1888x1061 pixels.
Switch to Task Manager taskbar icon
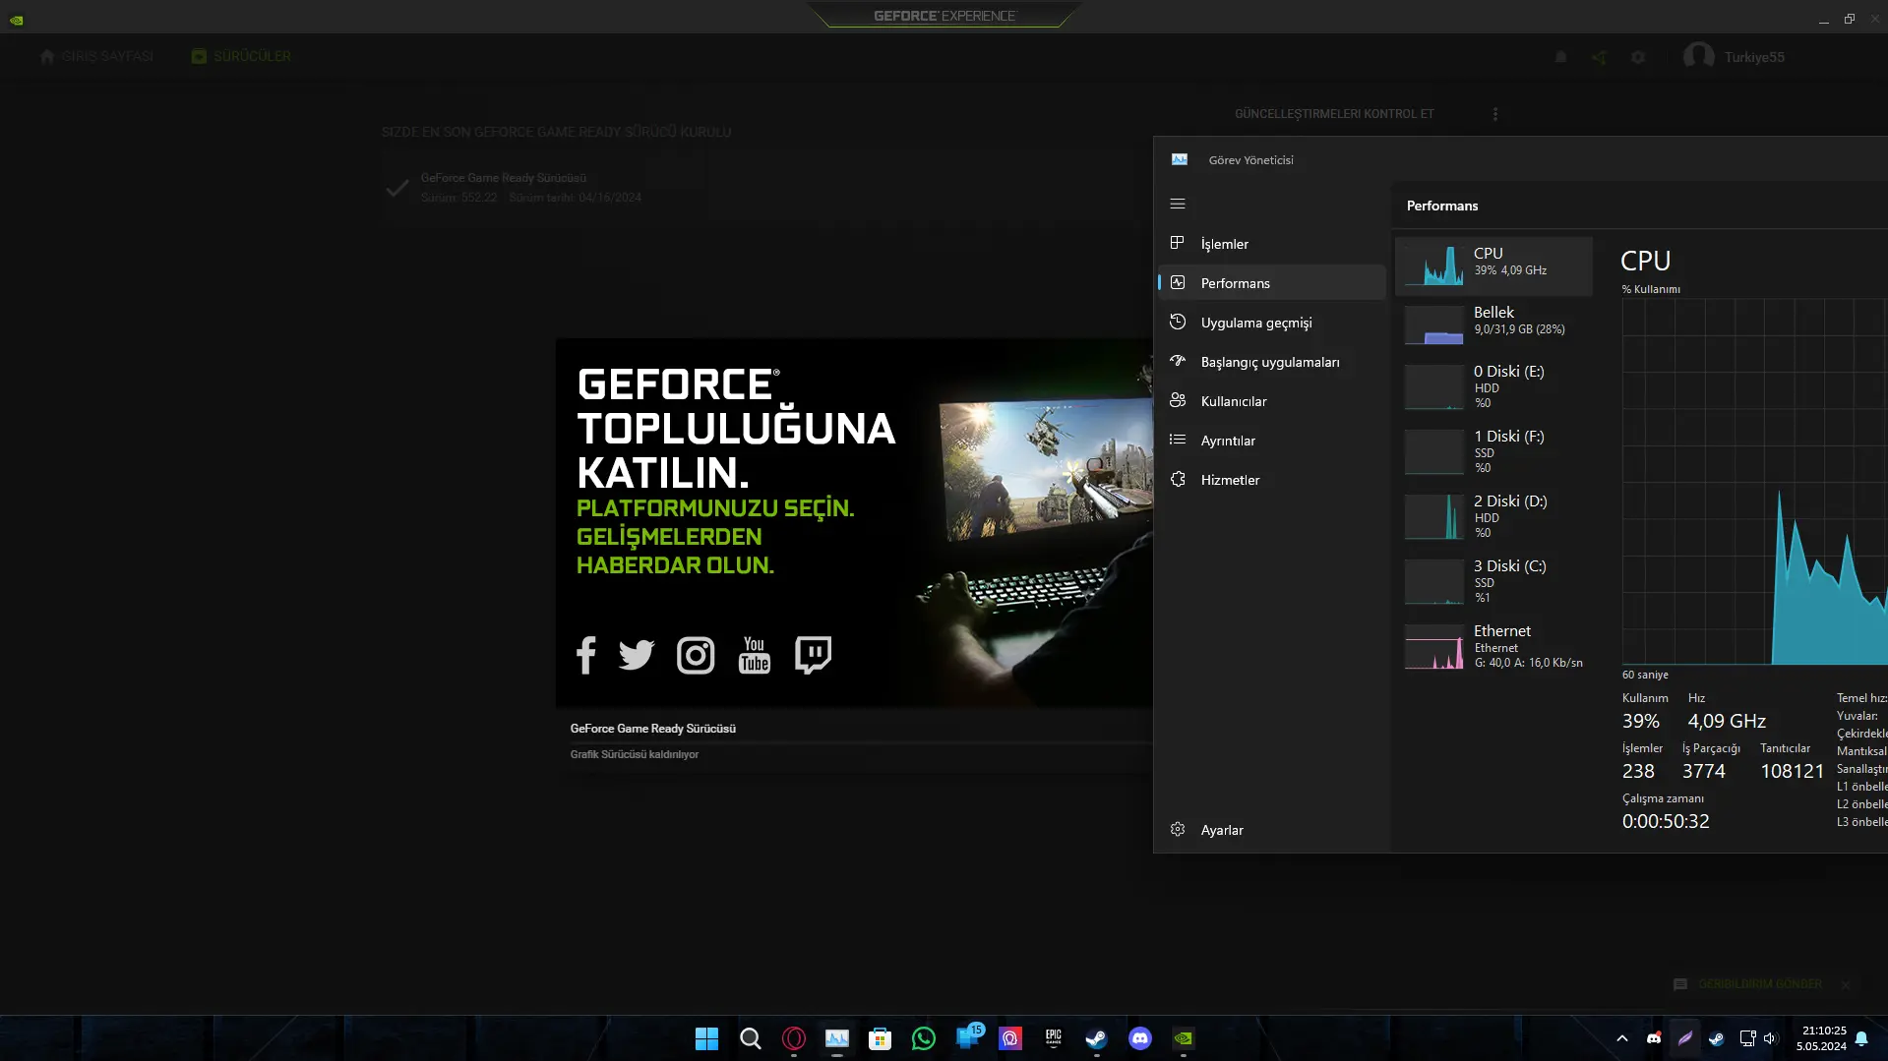837,1038
